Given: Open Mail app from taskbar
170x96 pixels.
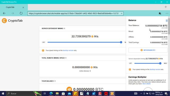Looking at the screenshot, I should 69,94.
